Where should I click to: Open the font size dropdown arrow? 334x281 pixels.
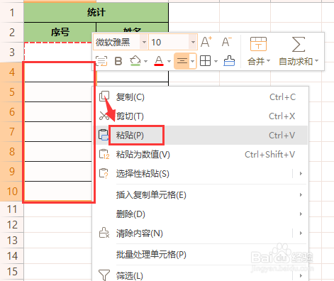coord(193,43)
